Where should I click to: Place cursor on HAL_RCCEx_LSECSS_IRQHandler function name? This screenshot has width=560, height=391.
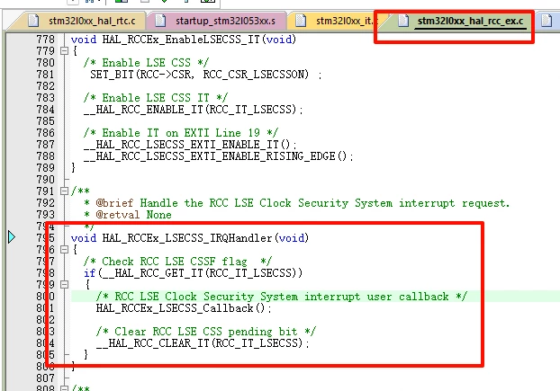point(187,237)
